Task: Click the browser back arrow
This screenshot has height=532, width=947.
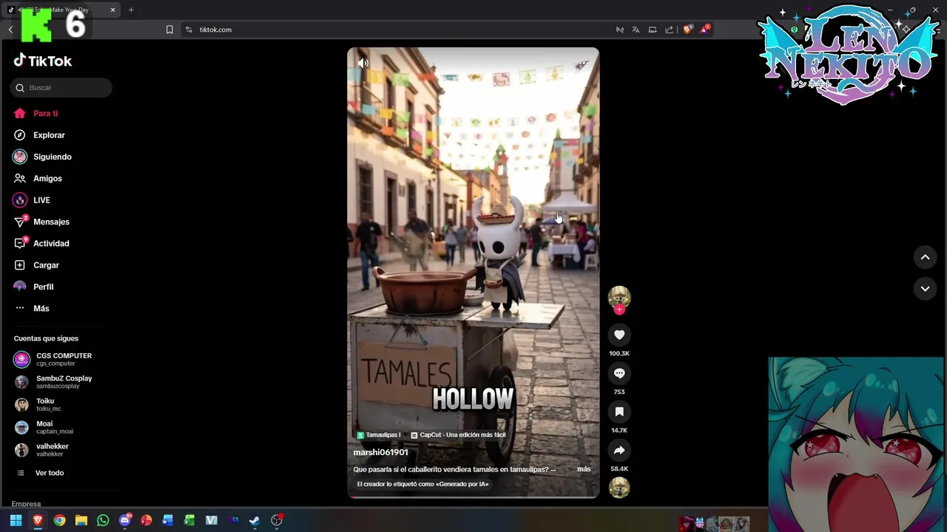Action: 10,30
